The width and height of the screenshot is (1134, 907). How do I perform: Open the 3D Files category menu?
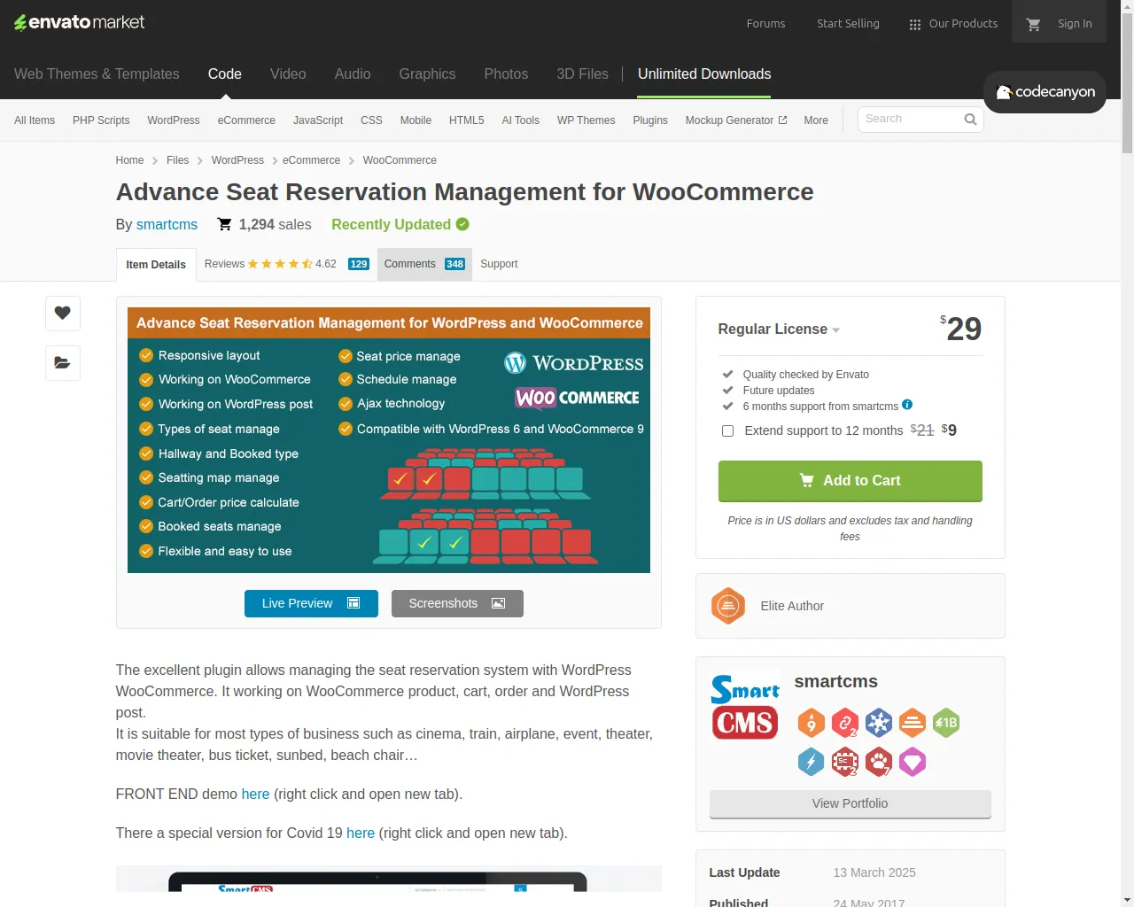582,74
